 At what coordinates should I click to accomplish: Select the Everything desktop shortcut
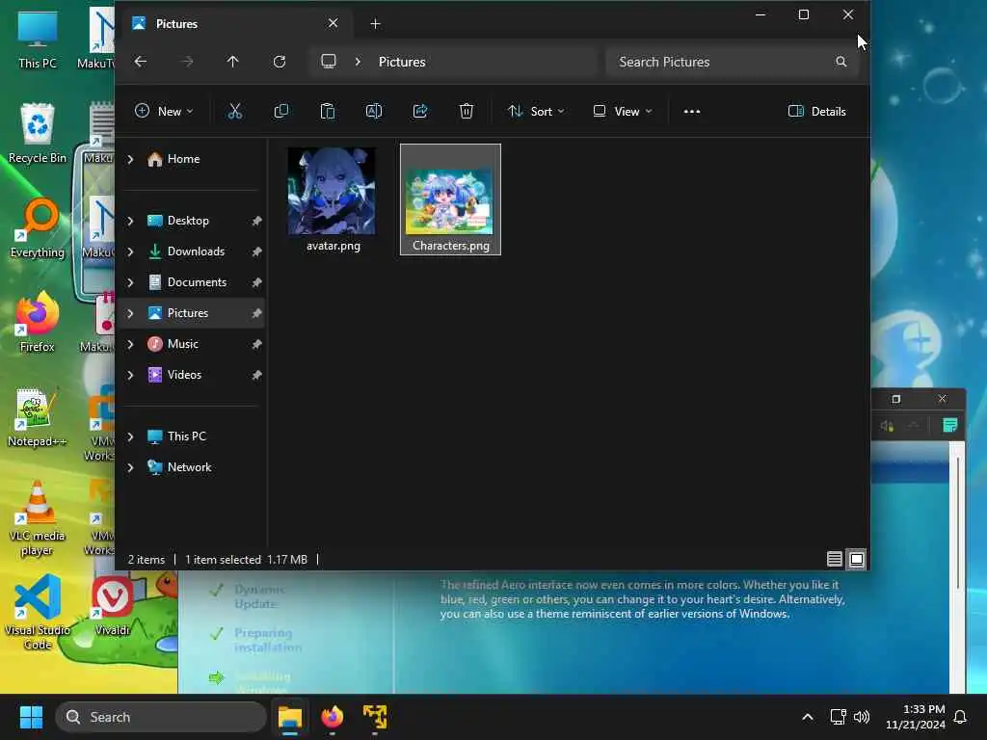tap(38, 228)
